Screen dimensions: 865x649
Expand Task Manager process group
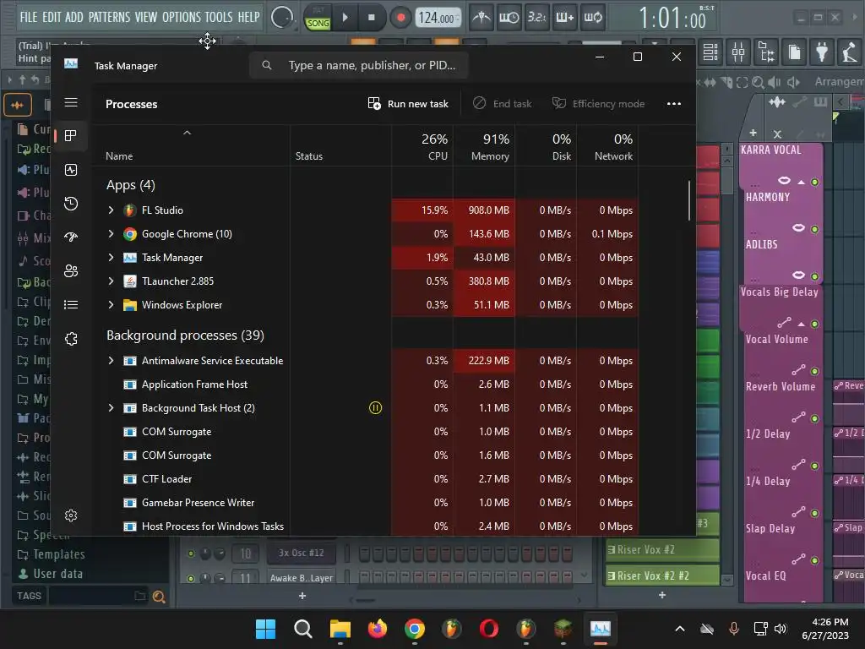coord(111,258)
